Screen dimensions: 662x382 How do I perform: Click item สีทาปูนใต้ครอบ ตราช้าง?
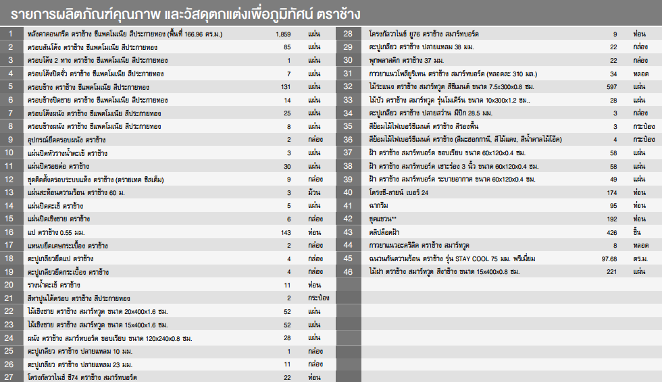pos(78,298)
